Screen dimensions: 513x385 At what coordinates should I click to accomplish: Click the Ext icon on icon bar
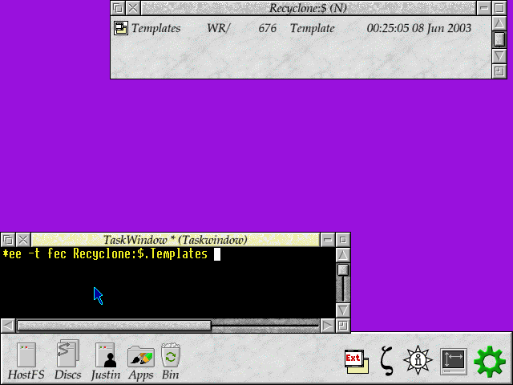[x=356, y=360]
